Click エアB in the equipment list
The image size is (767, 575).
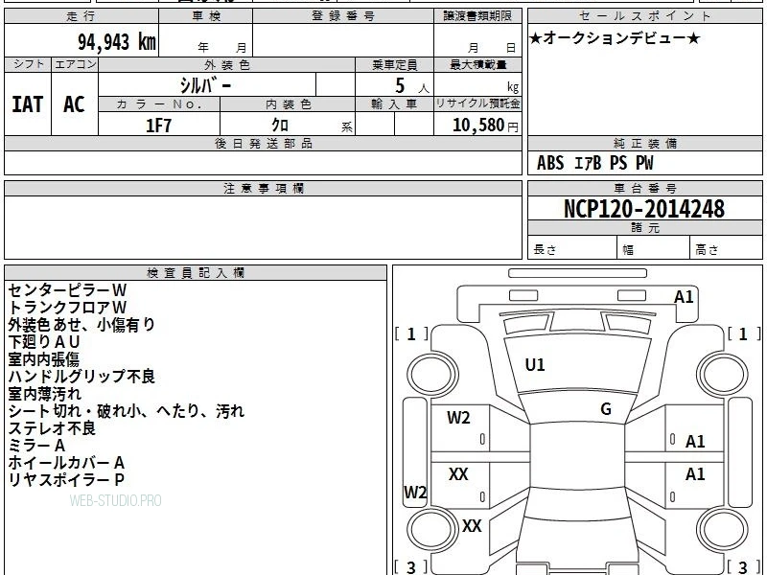588,163
